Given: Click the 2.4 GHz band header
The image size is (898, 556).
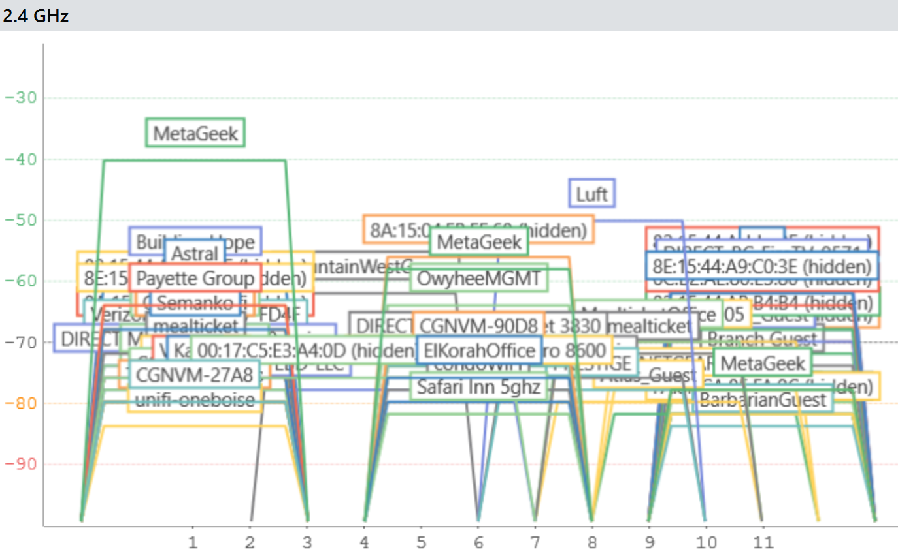Looking at the screenshot, I should point(36,16).
